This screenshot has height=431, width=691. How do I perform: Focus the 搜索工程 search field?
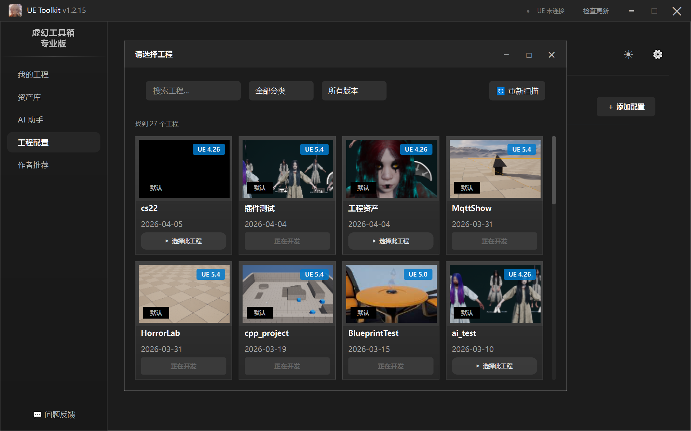click(x=193, y=91)
